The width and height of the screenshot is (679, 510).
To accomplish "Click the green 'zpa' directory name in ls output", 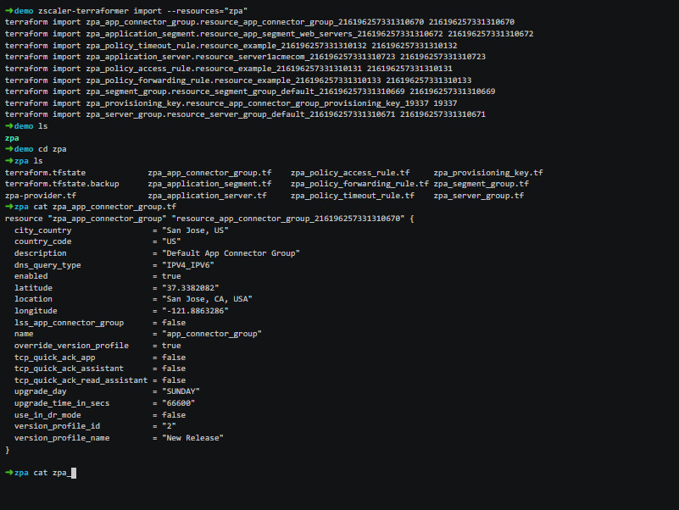I will 12,138.
